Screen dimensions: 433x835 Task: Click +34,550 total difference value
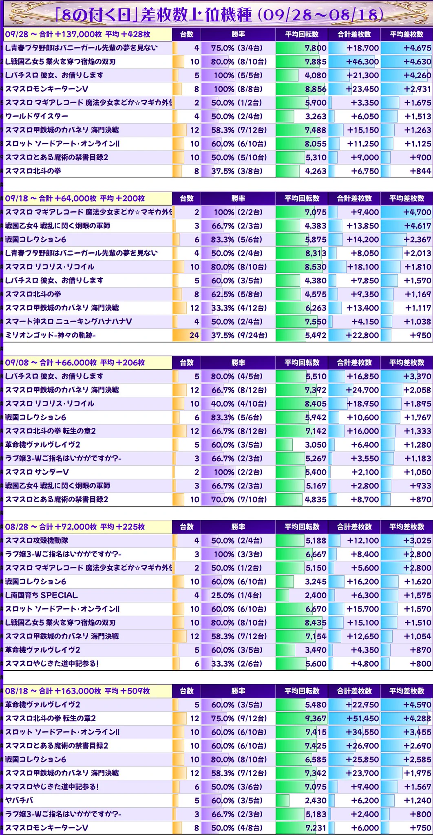(354, 732)
